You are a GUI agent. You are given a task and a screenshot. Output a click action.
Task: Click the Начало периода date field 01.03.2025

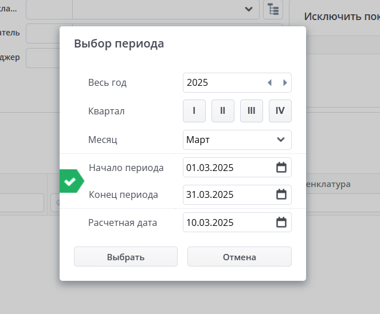pos(226,168)
